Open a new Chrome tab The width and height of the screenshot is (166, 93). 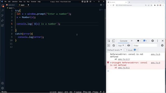point(129,2)
